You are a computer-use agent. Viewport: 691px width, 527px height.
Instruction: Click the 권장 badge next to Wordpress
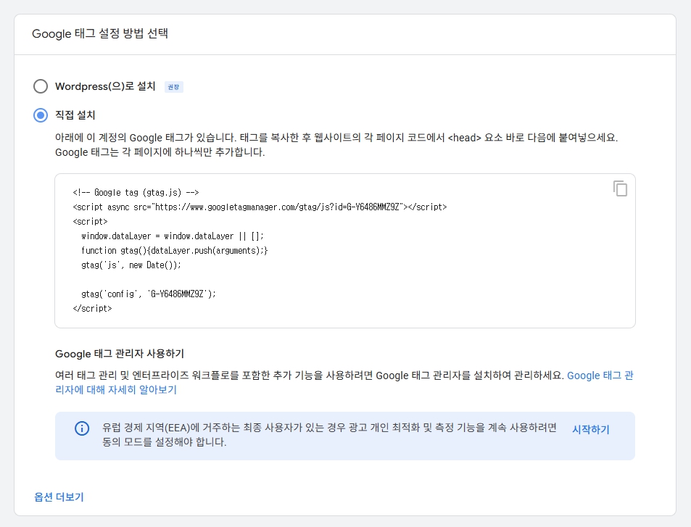(x=173, y=87)
